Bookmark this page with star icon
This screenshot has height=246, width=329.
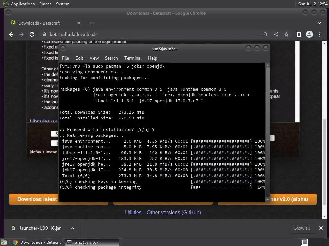click(286, 34)
